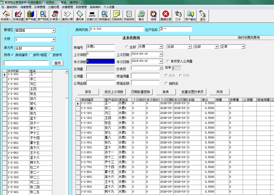The image size is (274, 195).
Task: Click the 费用计算 toolbar icon
Action: (x=68, y=16)
